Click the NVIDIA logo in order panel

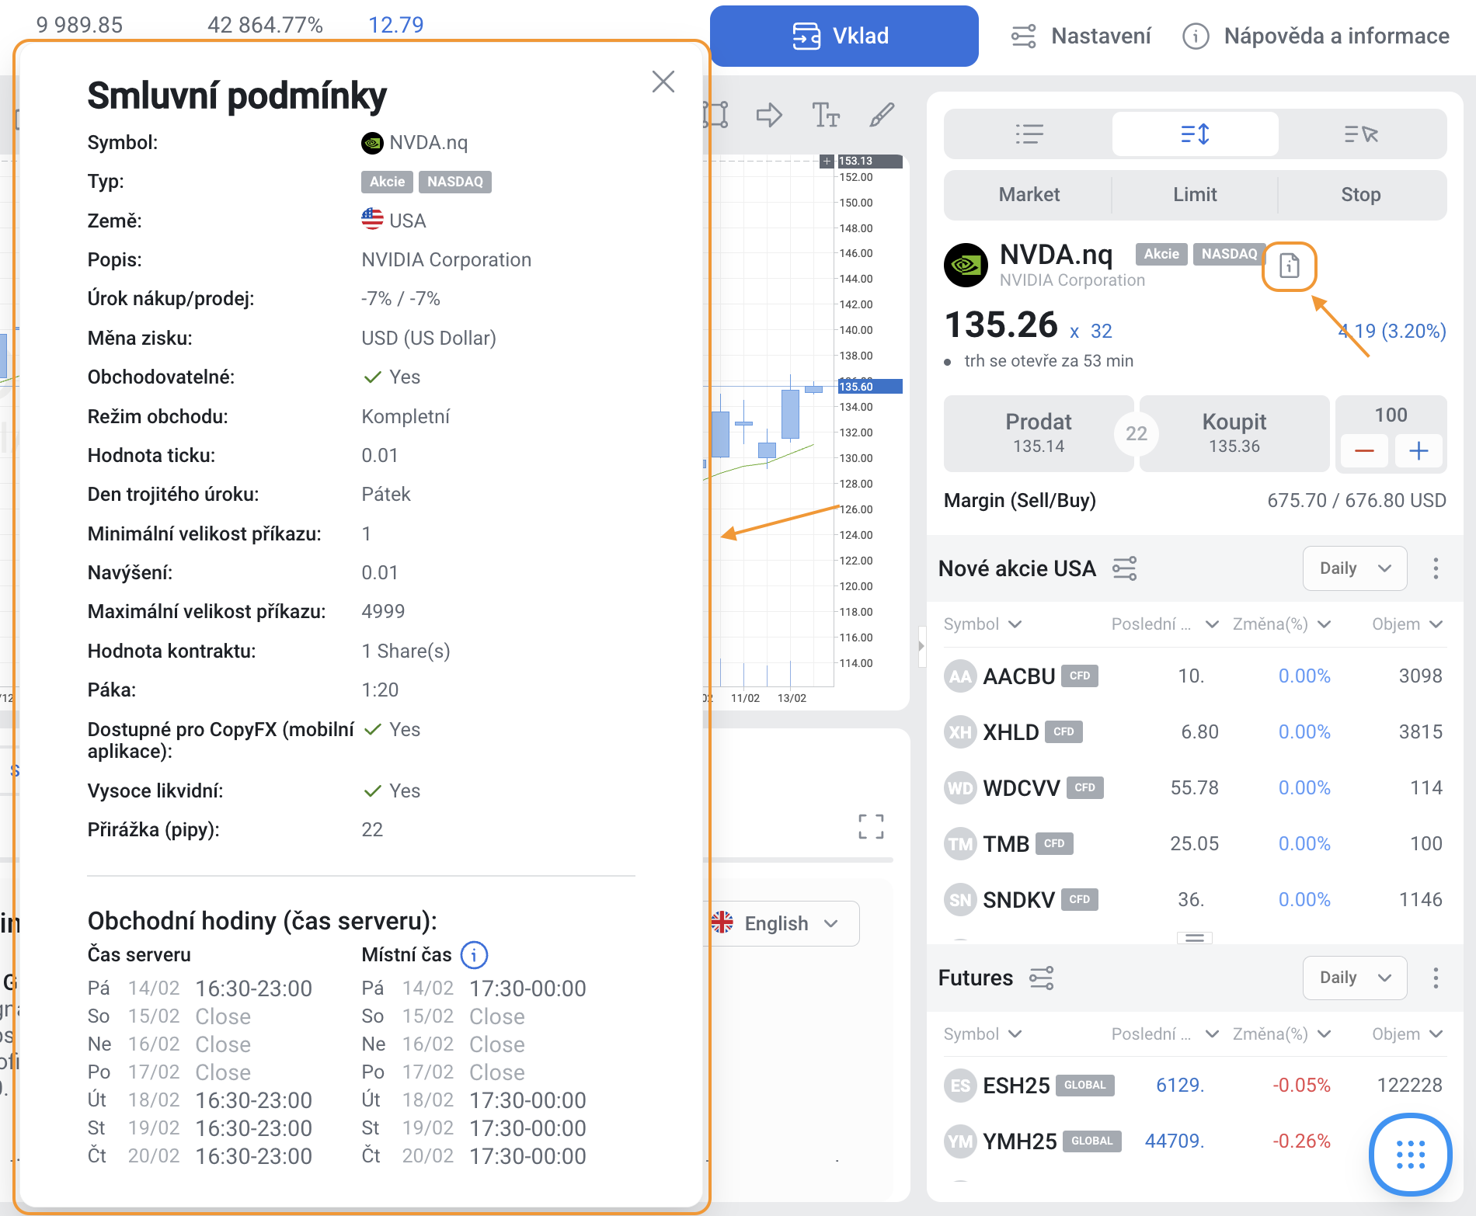966,266
